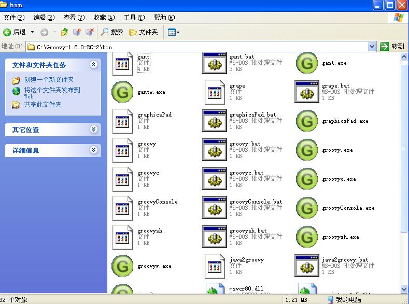The image size is (409, 304).
Task: Select the java2groovy file icon
Action: (215, 266)
